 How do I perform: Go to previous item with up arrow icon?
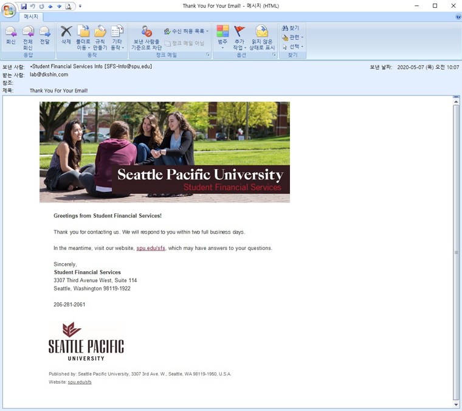50,6
